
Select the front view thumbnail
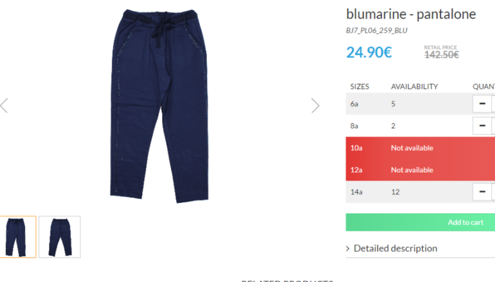18,237
